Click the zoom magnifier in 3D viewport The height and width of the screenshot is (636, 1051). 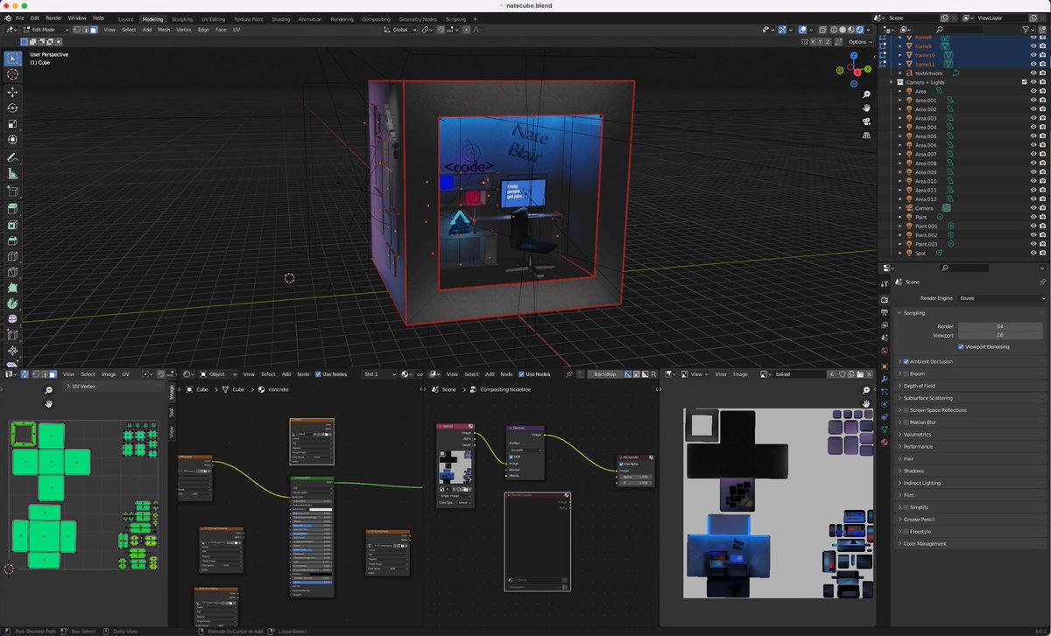(x=866, y=94)
